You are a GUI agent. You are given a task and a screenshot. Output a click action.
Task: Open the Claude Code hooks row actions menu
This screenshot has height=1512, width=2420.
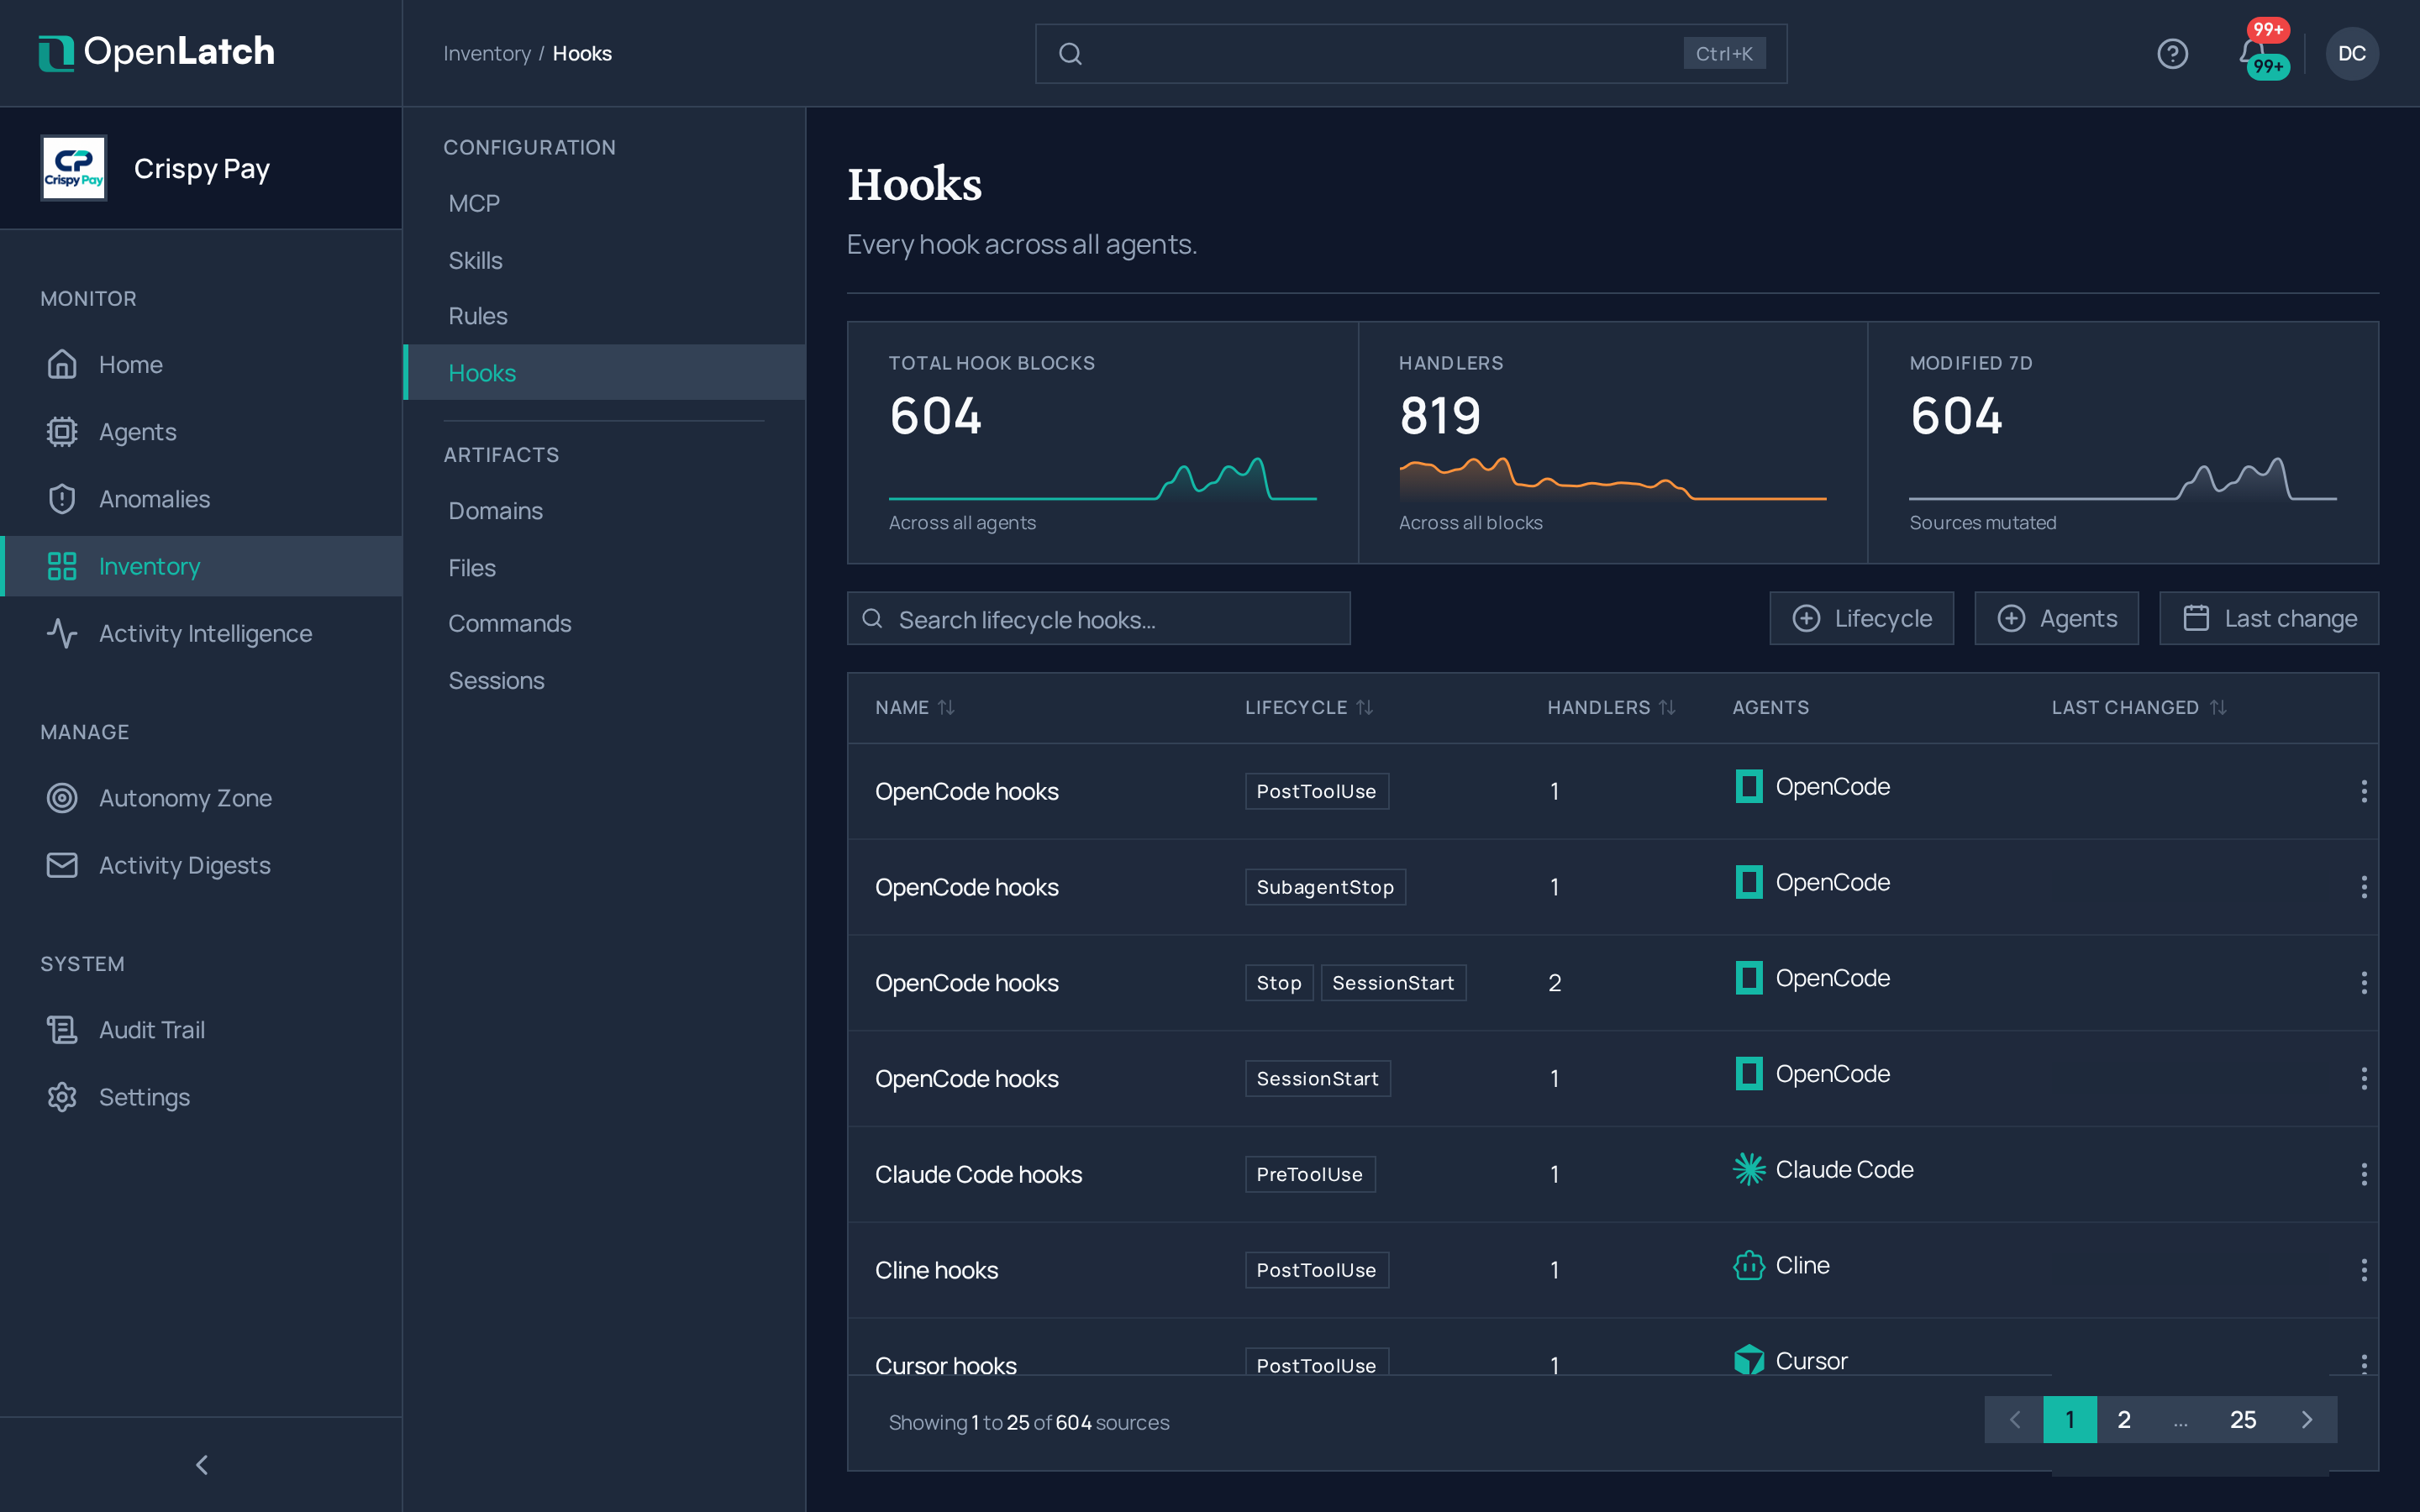coord(2363,1174)
